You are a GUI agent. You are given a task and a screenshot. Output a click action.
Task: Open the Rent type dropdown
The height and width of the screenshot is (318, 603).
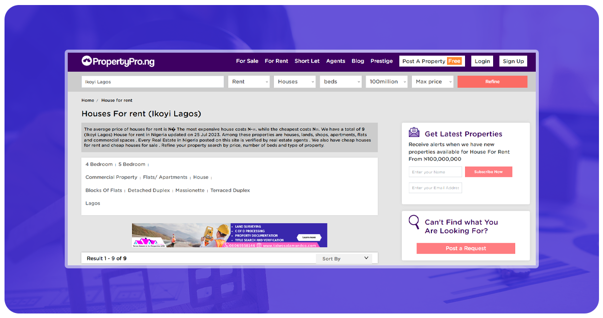[249, 82]
